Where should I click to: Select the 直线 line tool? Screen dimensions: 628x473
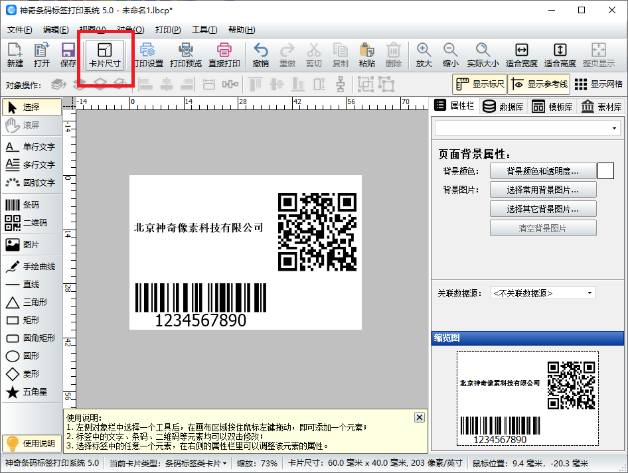click(x=32, y=284)
